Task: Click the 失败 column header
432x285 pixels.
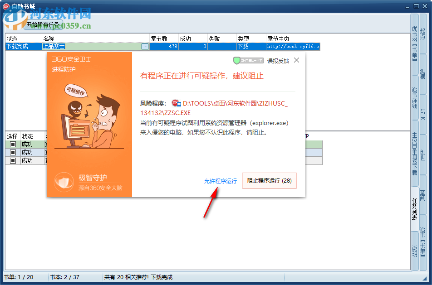Action: [x=222, y=39]
